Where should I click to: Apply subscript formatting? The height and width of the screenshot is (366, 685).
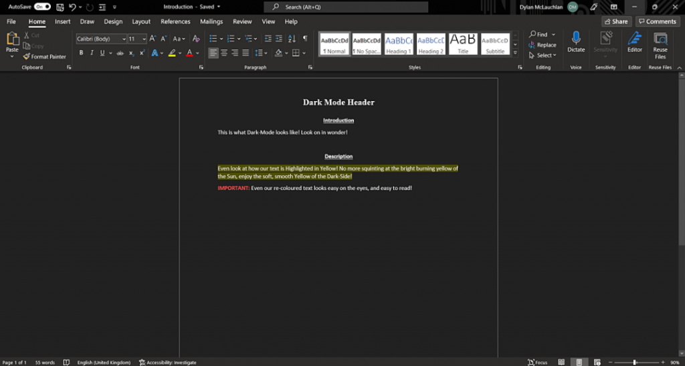click(131, 54)
